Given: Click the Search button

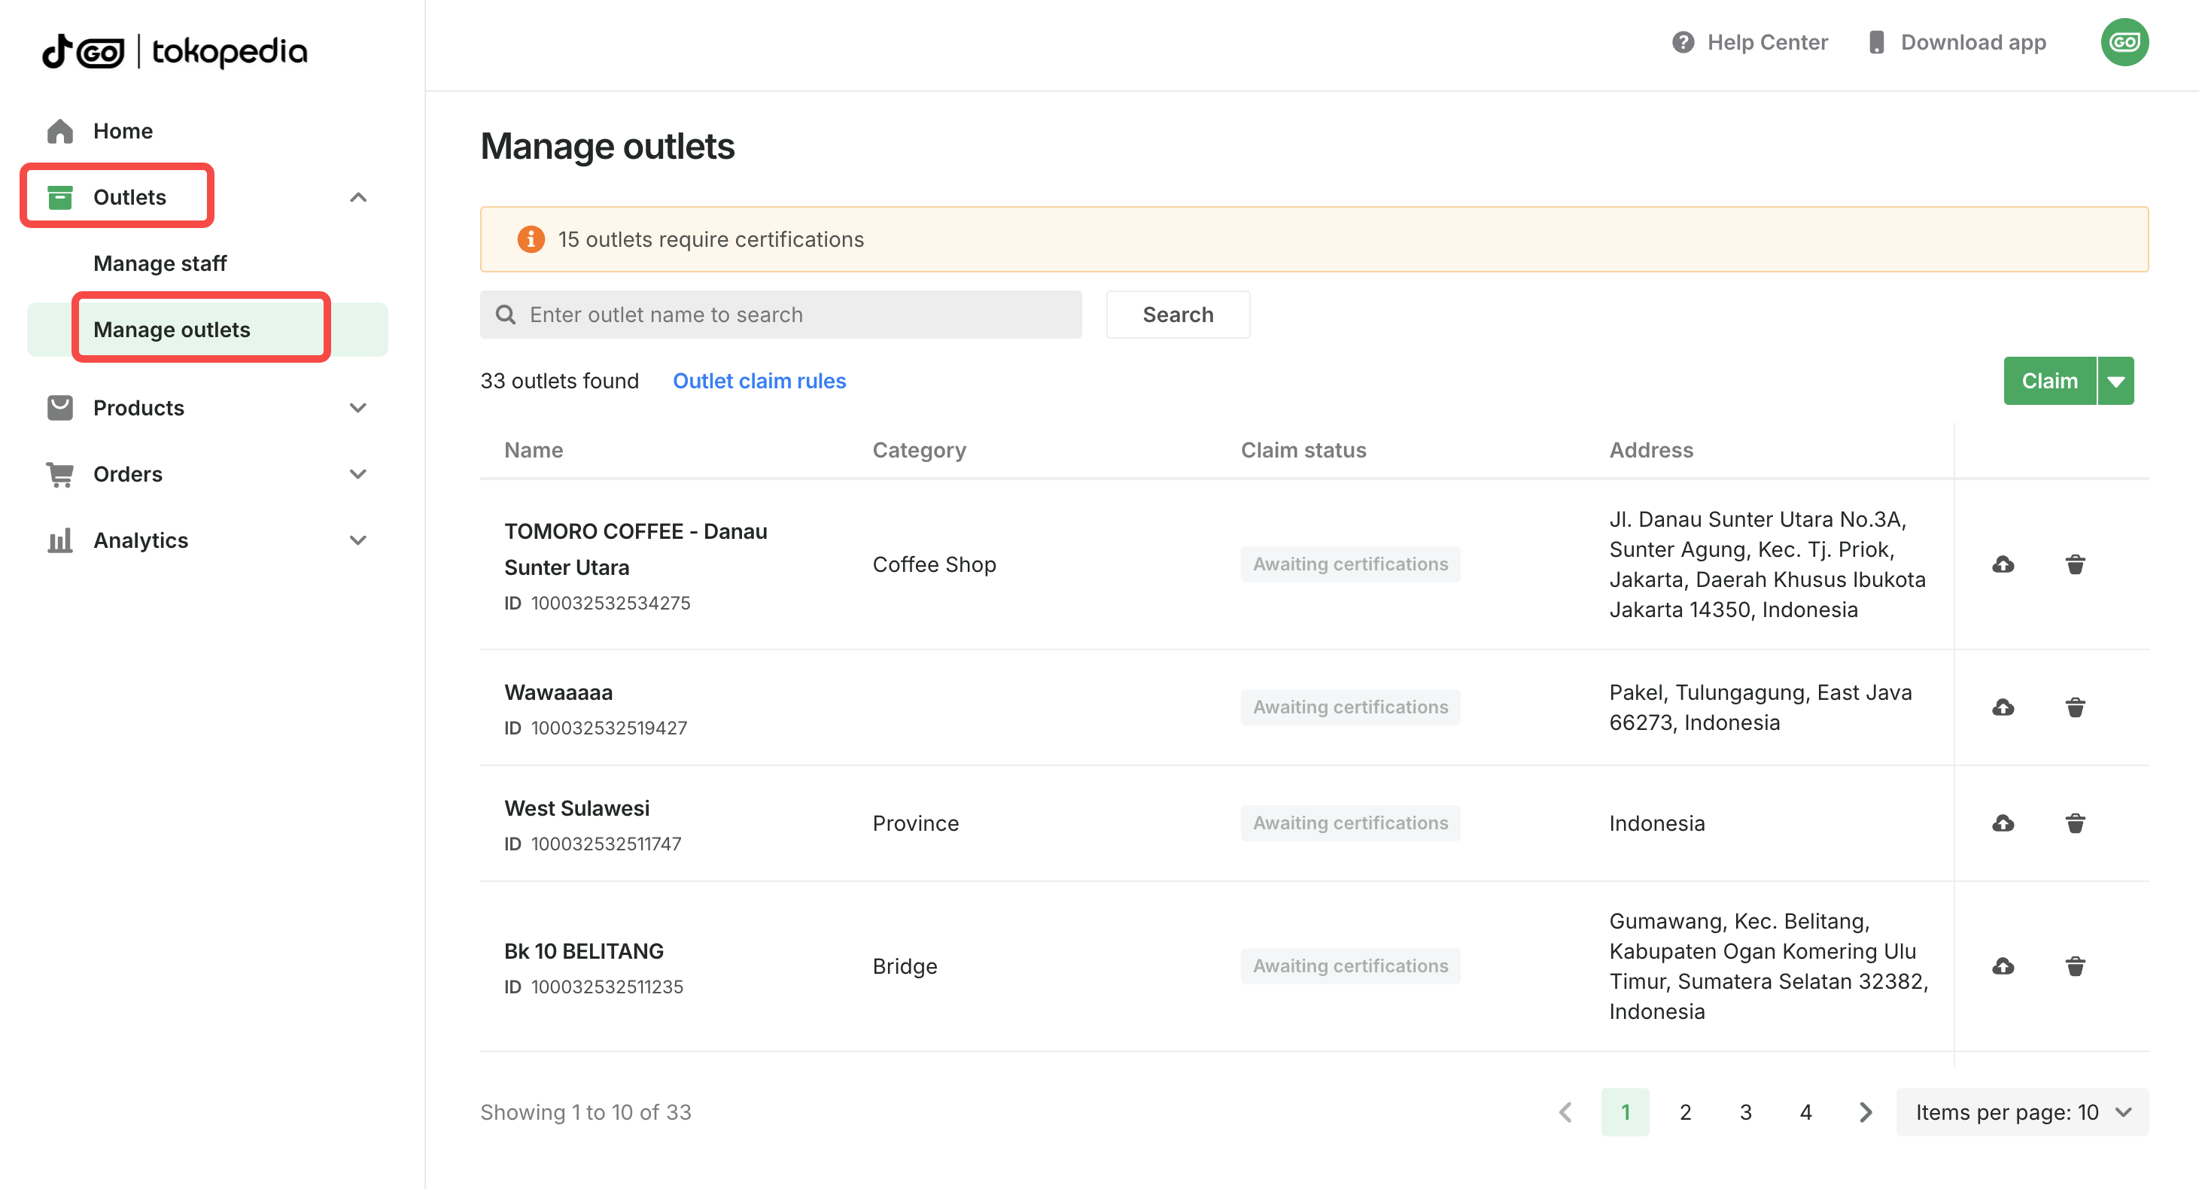Looking at the screenshot, I should [1177, 314].
